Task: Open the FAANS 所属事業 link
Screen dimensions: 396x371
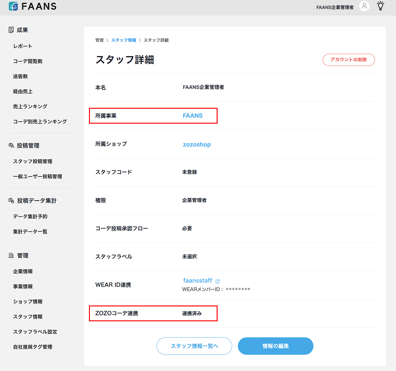Action: [193, 116]
